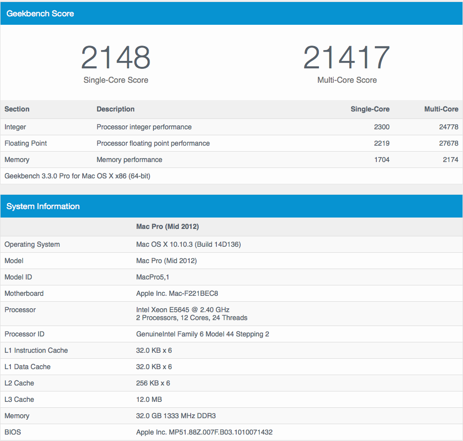Click the 'Operating System' label

click(x=32, y=244)
